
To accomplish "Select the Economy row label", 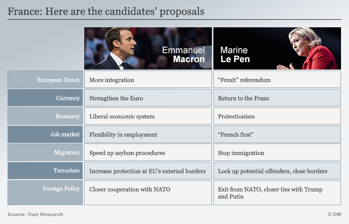I will coord(45,116).
